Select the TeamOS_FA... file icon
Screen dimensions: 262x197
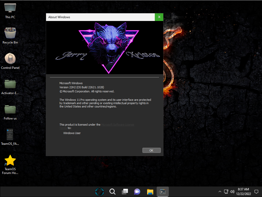(x=10, y=137)
